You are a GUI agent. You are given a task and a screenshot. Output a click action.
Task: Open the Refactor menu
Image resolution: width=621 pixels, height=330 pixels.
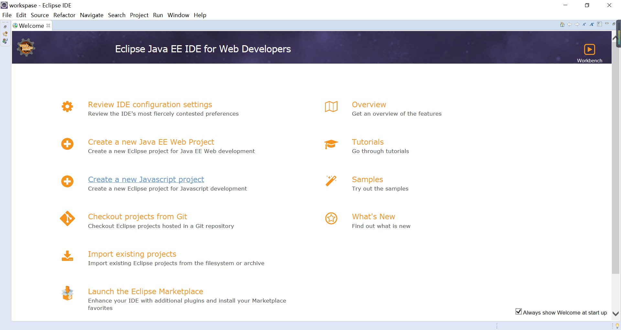64,15
